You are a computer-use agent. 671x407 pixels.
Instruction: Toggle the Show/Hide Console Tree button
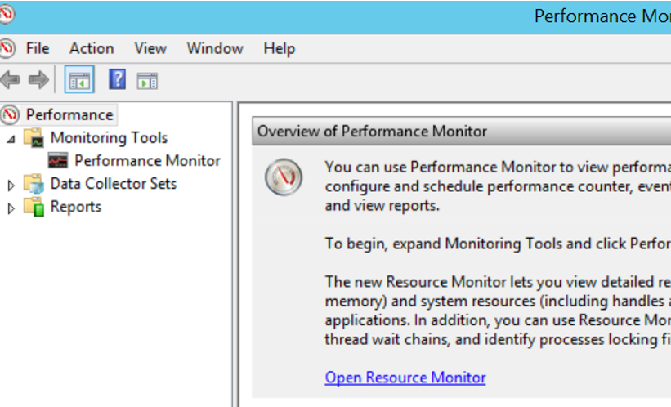coord(79,79)
